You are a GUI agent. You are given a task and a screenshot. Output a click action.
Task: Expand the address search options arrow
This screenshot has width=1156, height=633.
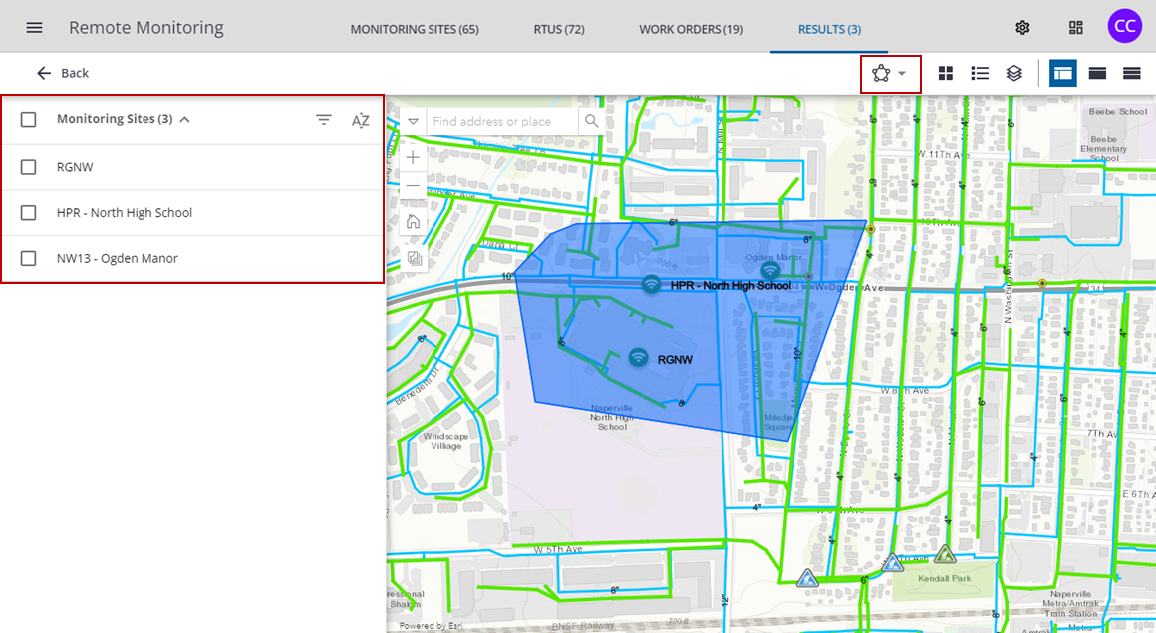click(x=413, y=121)
